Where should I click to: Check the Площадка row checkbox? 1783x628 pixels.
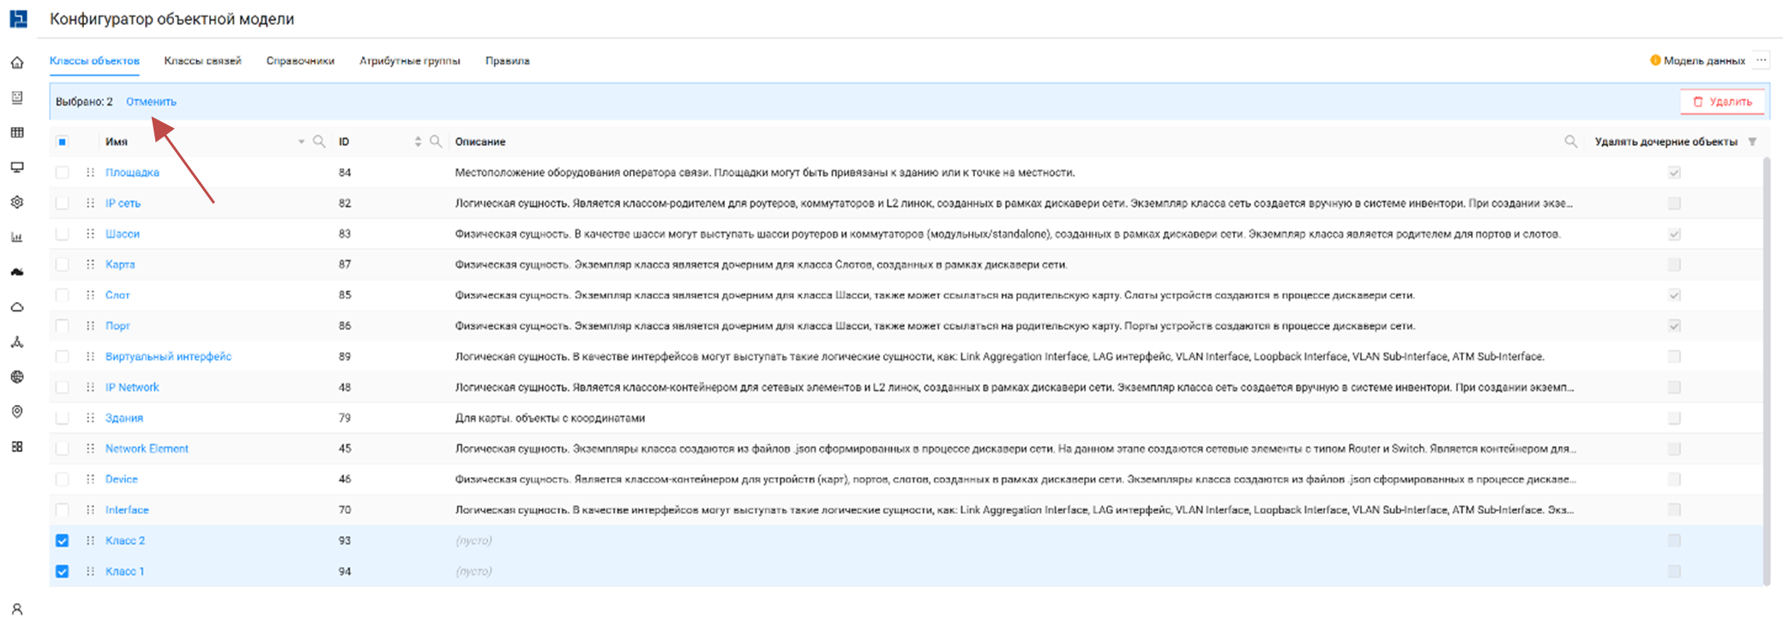tap(63, 172)
